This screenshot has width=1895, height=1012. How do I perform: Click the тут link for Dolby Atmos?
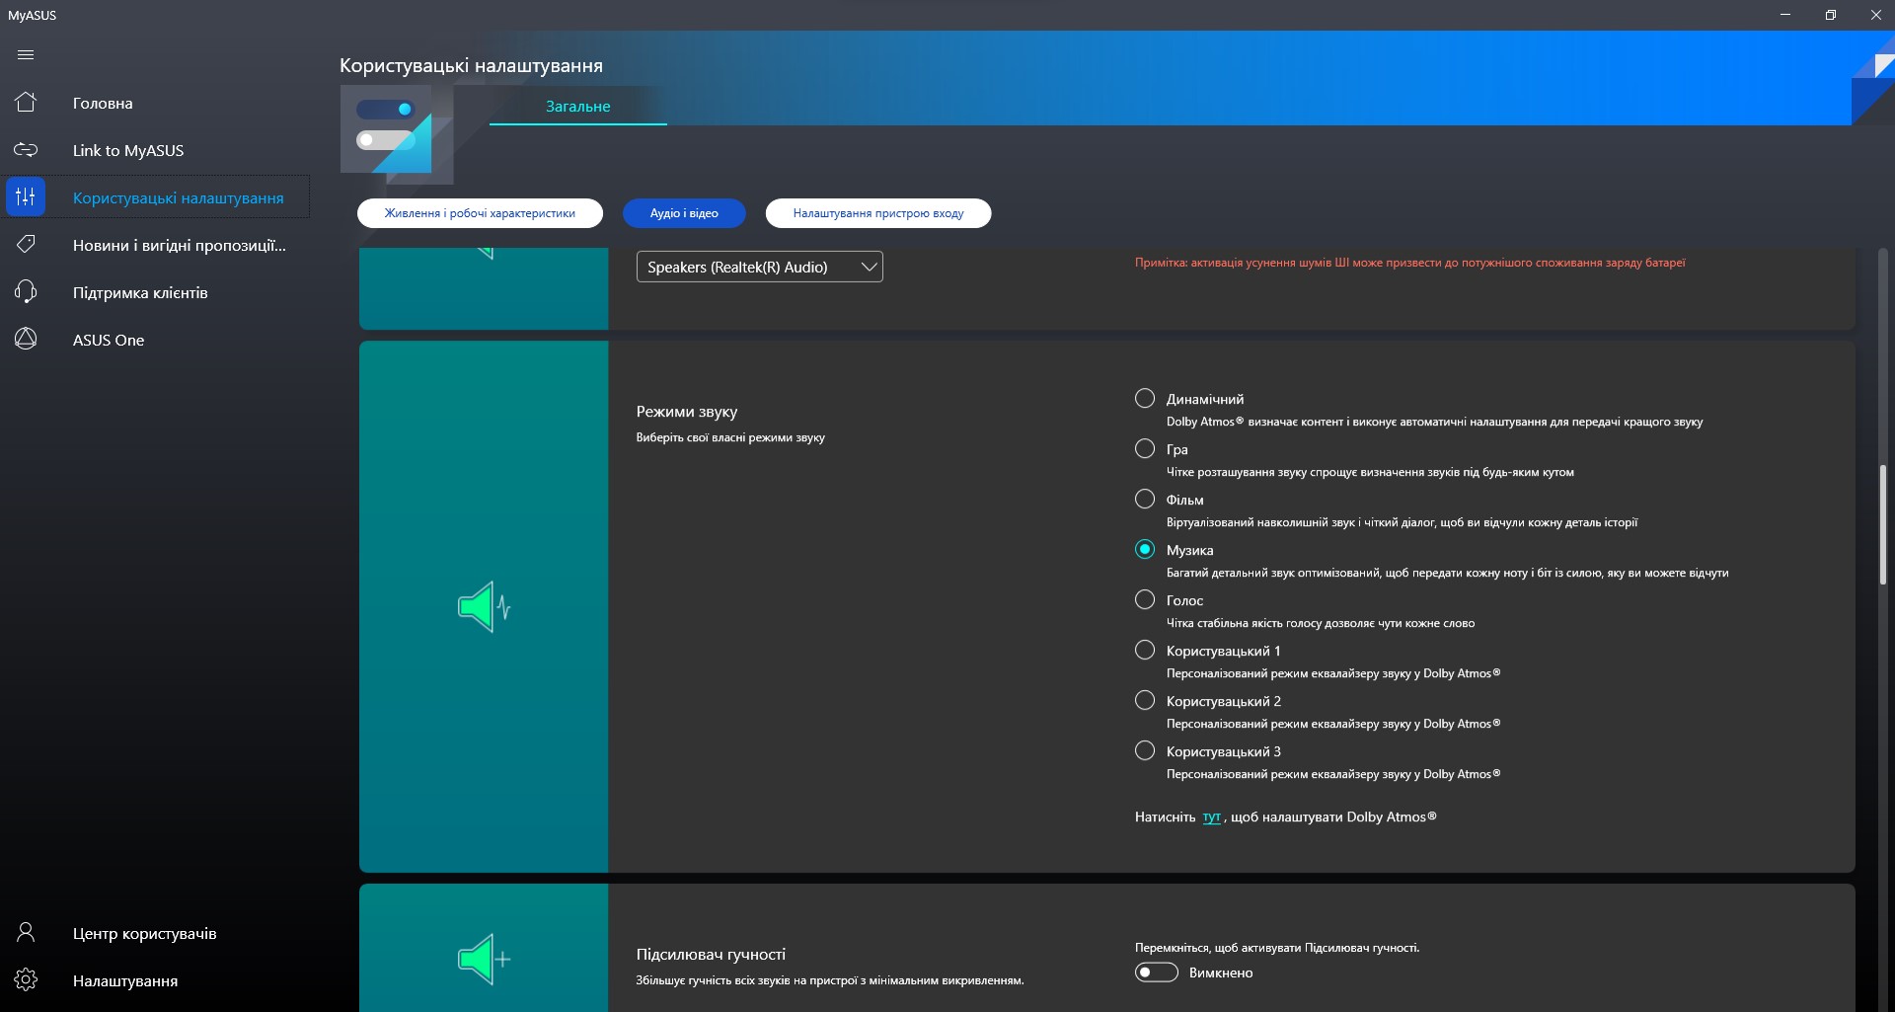1211,817
